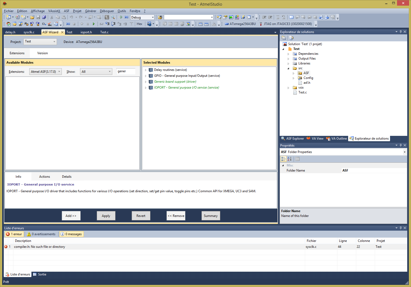
Task: Click the Apply button
Action: (x=106, y=216)
